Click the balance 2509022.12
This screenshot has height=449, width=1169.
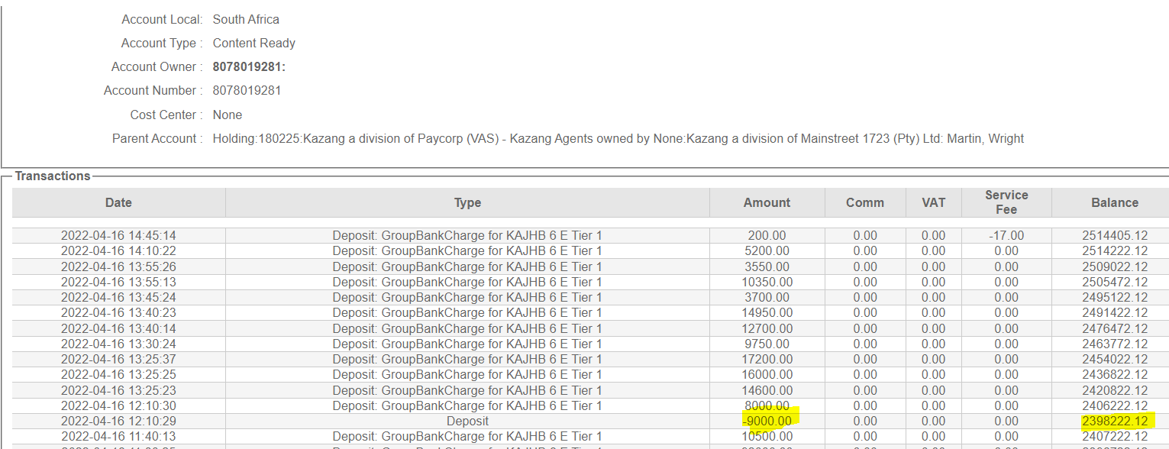point(1115,266)
